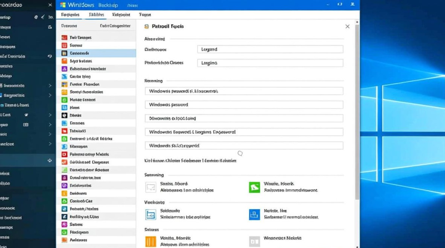Expand the second sidebar item with a chevron

[50, 96]
